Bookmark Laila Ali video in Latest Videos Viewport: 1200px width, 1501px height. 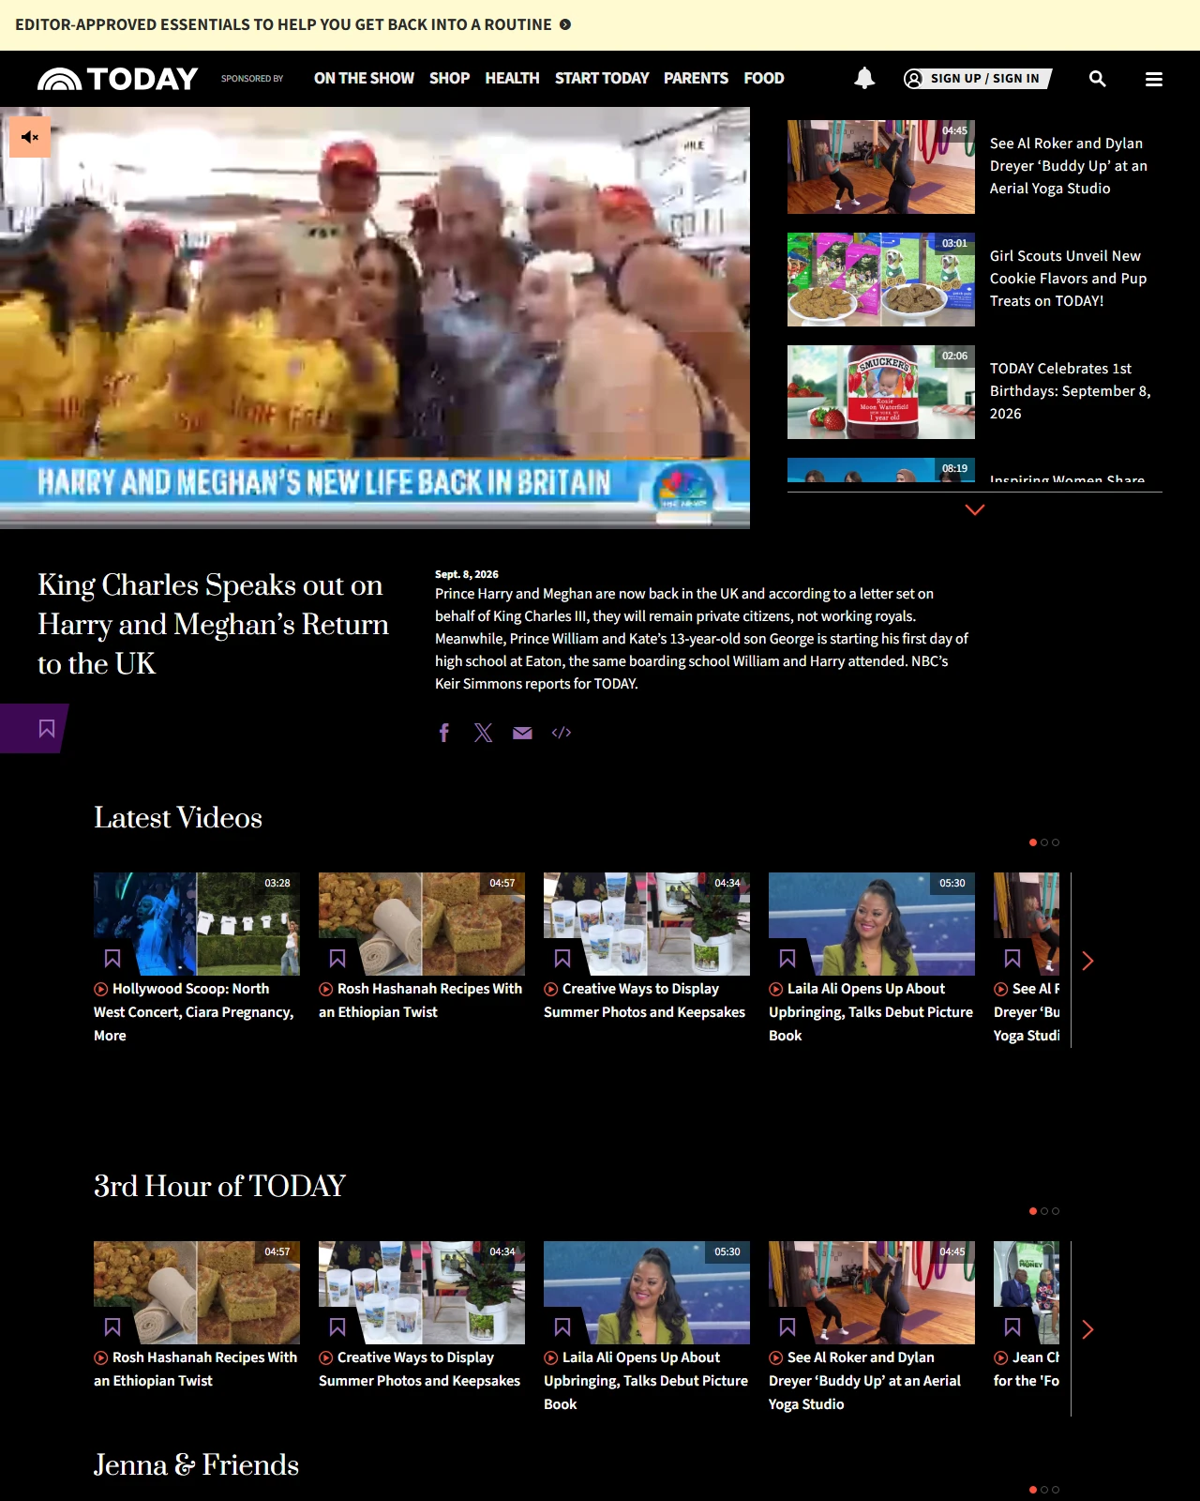(787, 958)
